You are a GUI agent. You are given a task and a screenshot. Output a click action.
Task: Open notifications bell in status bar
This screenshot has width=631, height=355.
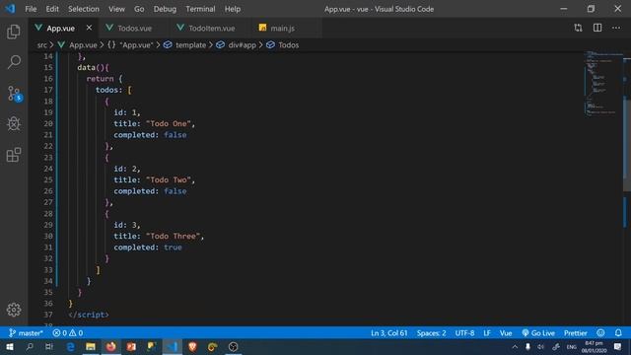coord(618,333)
